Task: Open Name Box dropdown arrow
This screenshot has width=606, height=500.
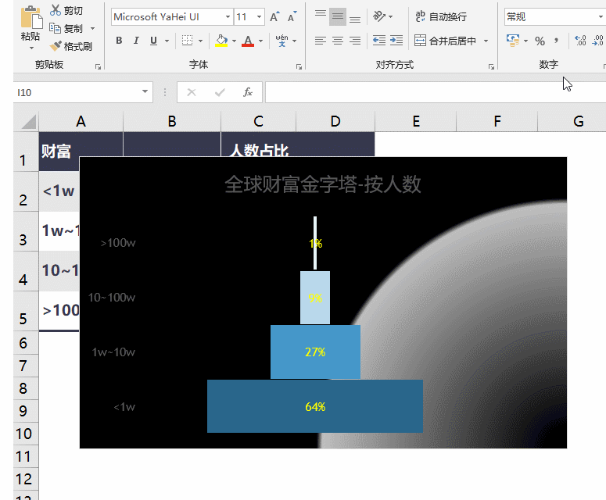Action: (145, 92)
